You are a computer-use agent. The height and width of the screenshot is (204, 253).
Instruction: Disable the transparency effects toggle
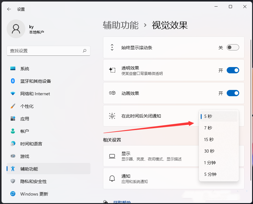233,70
